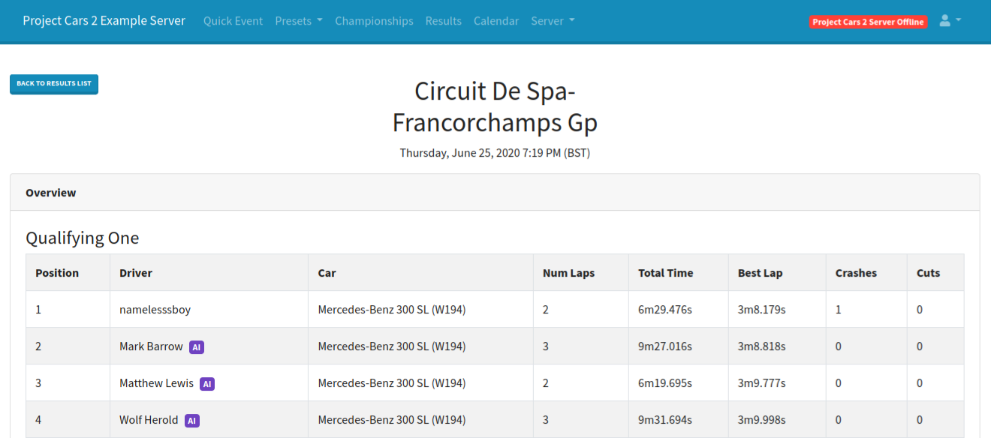
Task: Click the AI badge beside Wolf Herold
Action: tap(192, 421)
